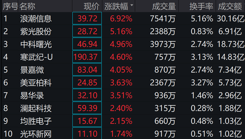The image size is (245, 139).
Task: Click price 83.04 of 景嘉微
Action: coord(87,70)
